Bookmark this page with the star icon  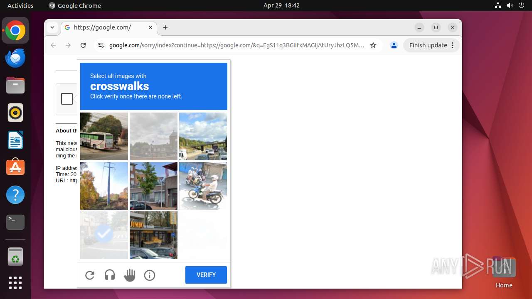tap(373, 45)
